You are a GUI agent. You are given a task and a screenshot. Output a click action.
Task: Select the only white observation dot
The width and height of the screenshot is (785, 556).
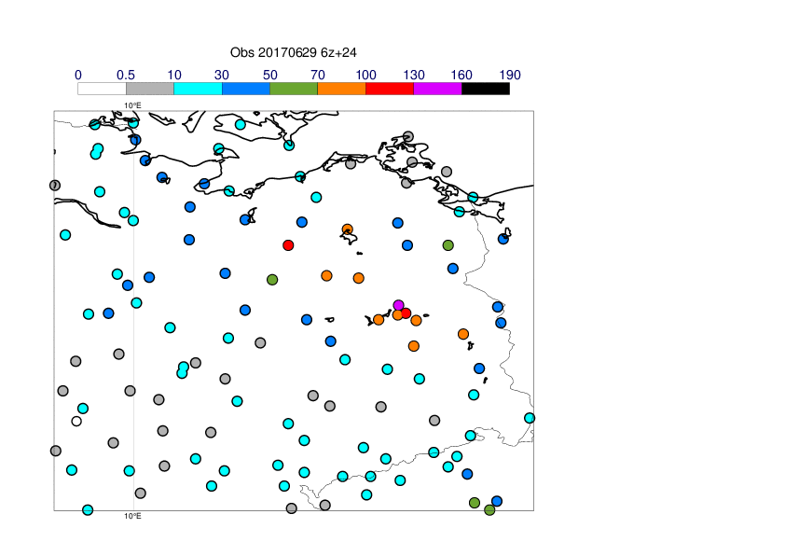[76, 422]
